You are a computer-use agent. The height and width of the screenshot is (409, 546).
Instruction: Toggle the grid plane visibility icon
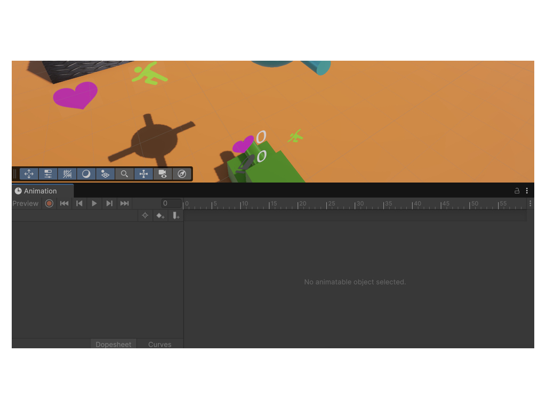(x=106, y=174)
